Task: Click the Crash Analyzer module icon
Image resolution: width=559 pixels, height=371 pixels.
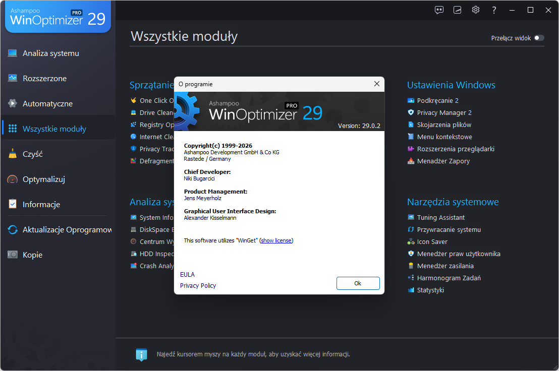Action: pyautogui.click(x=133, y=266)
